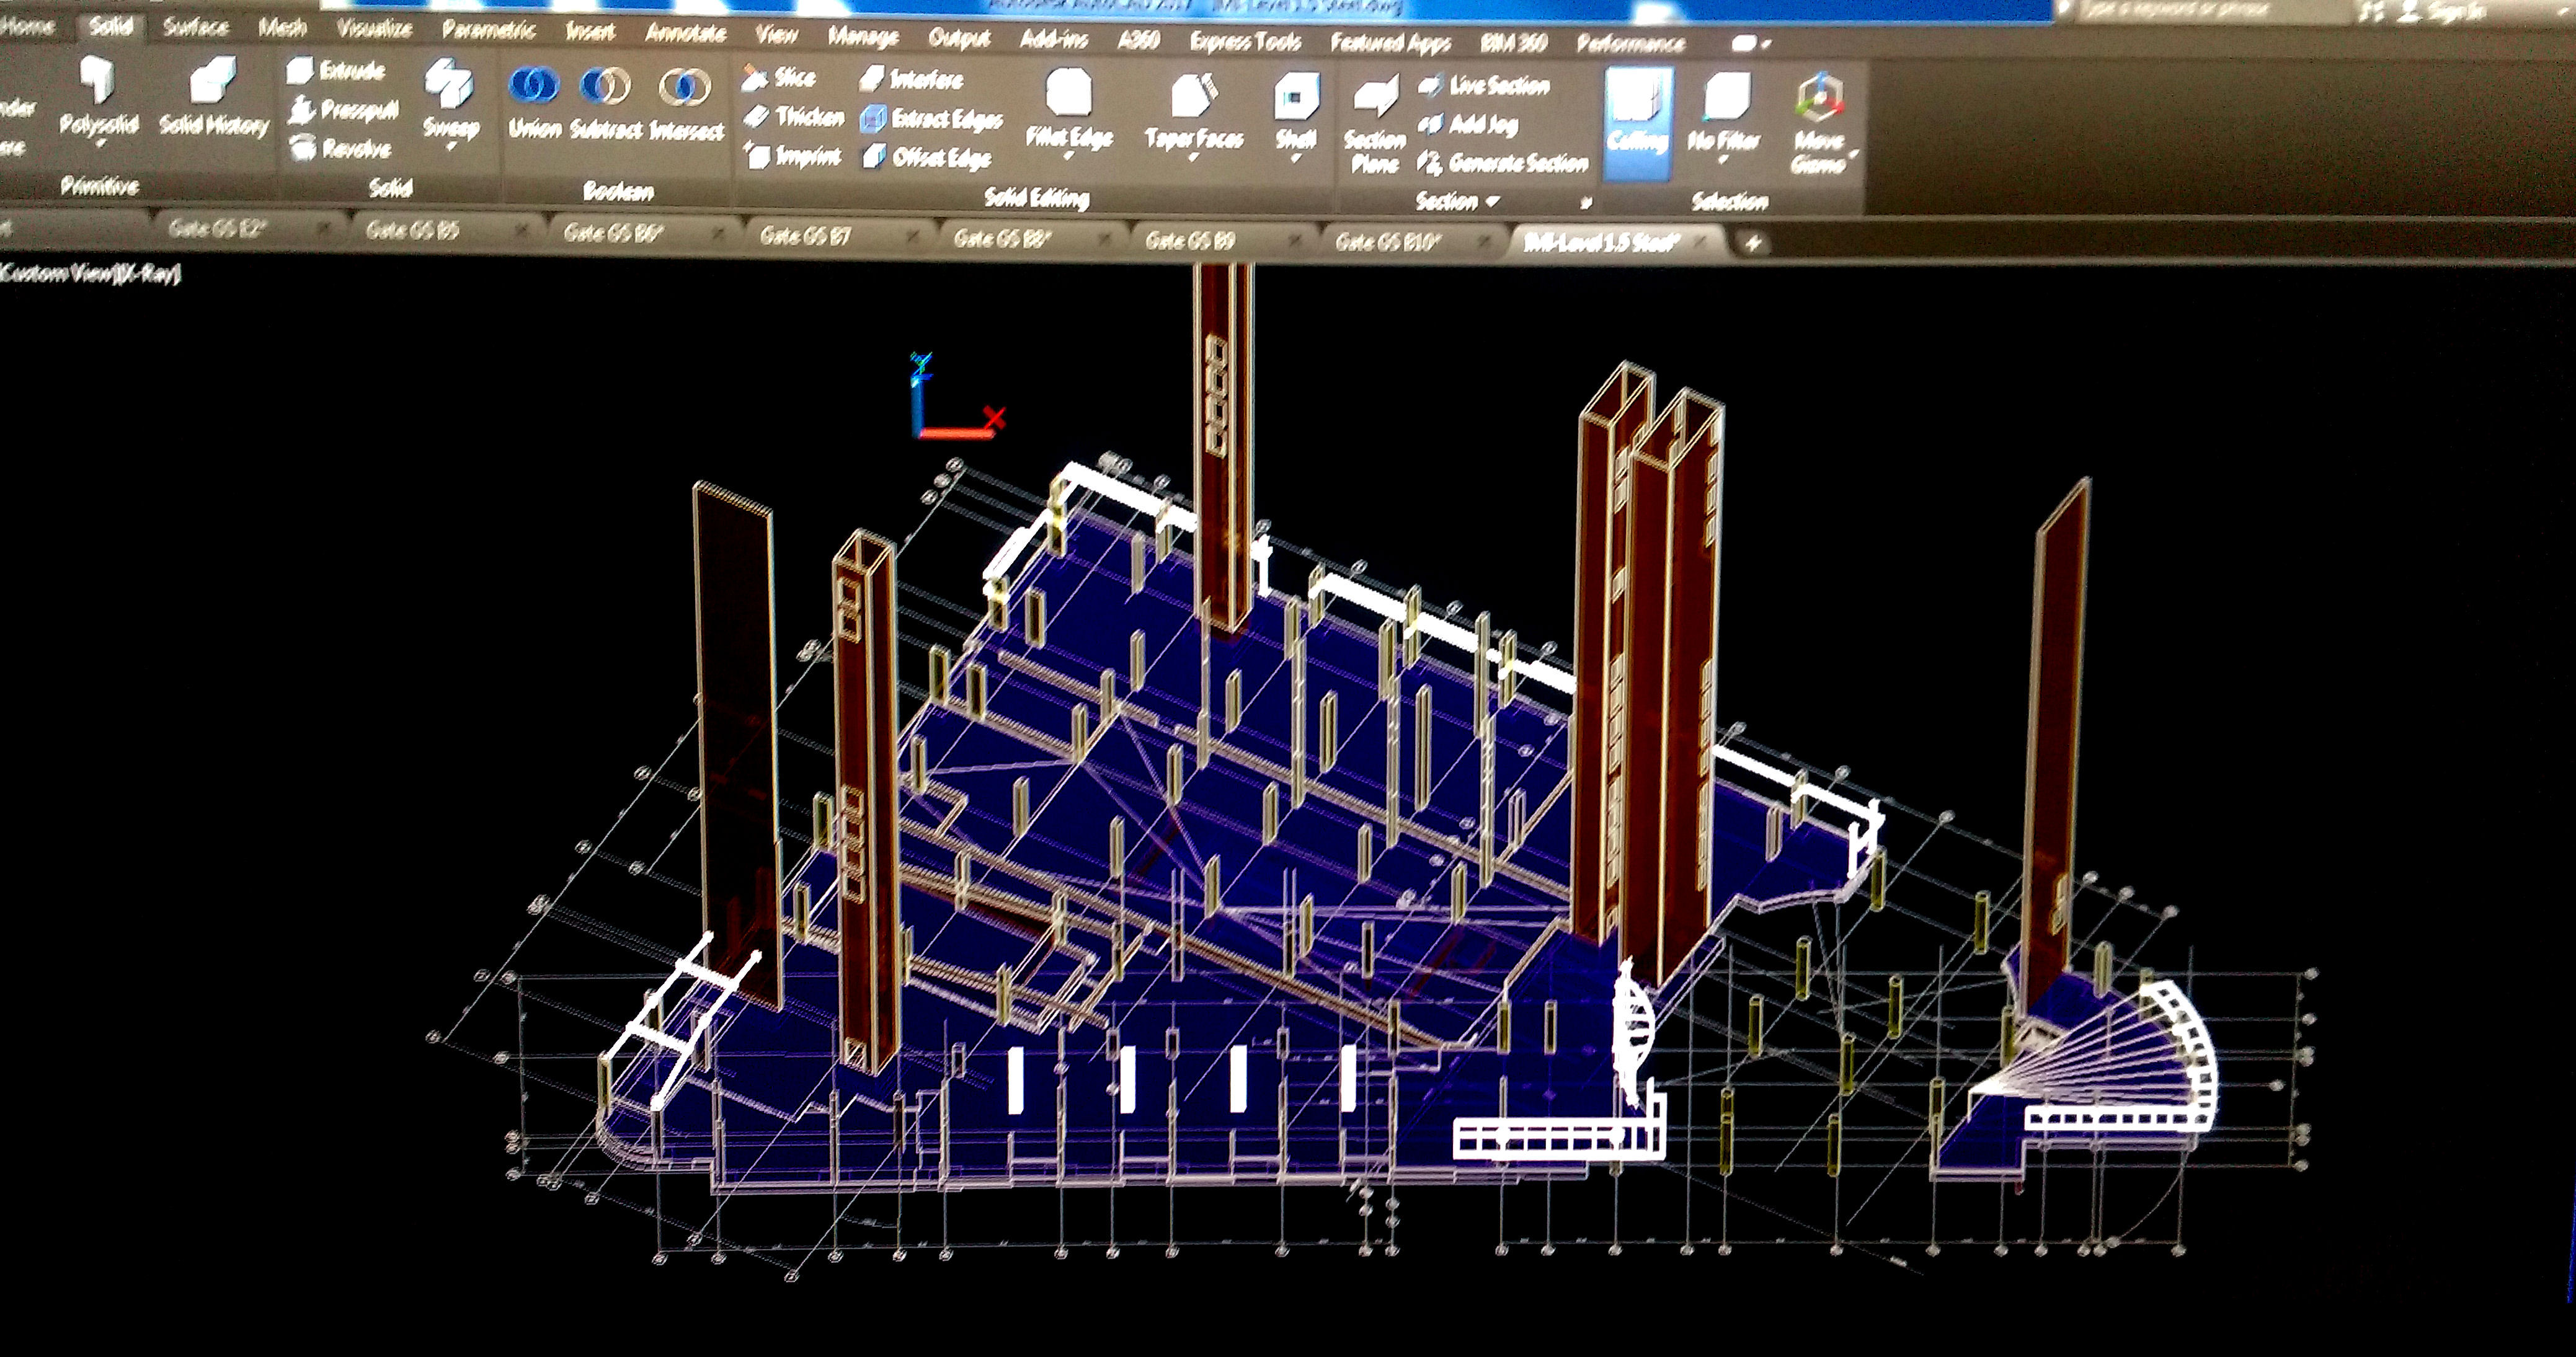
Task: Toggle Live Section on
Action: 1484,86
